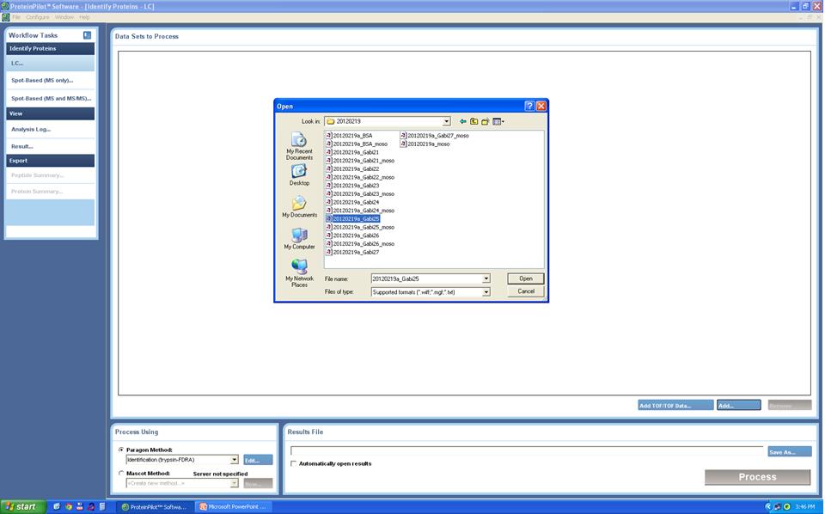Image resolution: width=825 pixels, height=514 pixels.
Task: Switch to Microsoft PowerPoint in taskbar
Action: click(x=233, y=506)
